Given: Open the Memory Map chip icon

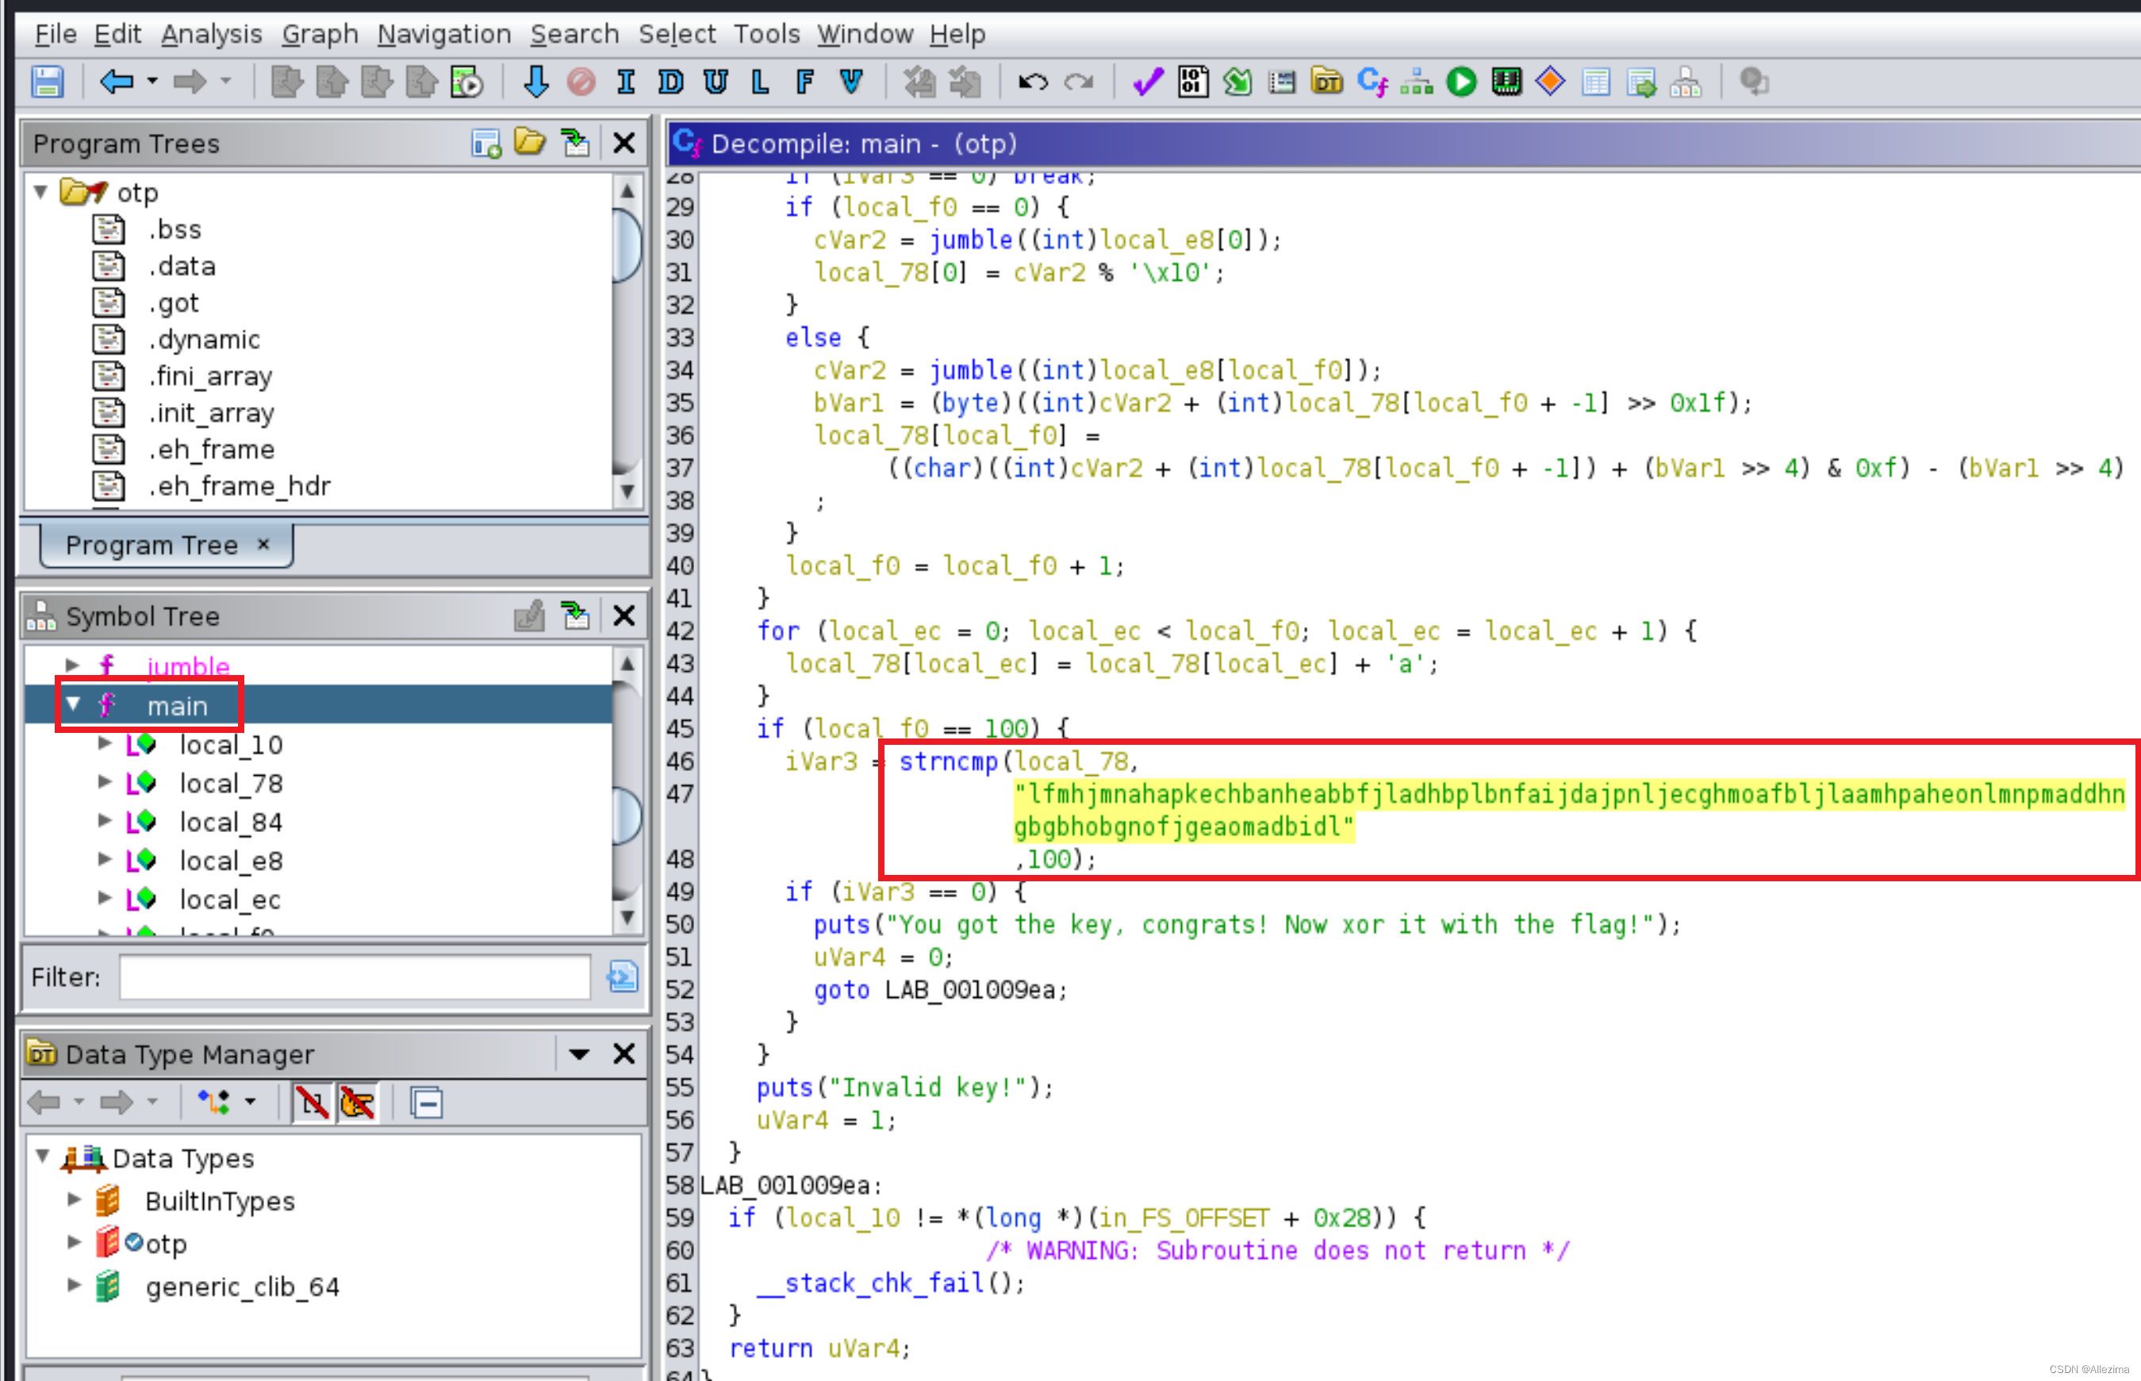Looking at the screenshot, I should (1506, 82).
